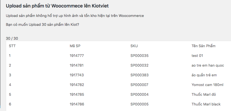This screenshot has width=231, height=111.
Task: Select product code 1914781
Action: [77, 65]
